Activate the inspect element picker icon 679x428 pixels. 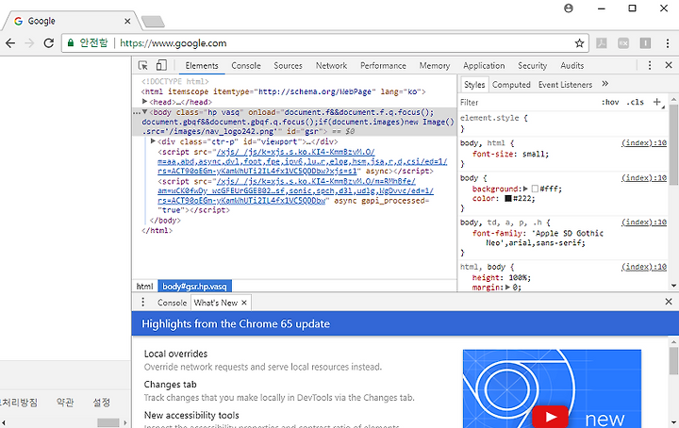coord(143,65)
